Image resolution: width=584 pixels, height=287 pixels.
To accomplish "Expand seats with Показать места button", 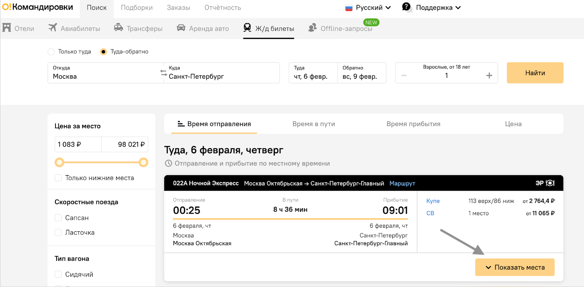I will coord(515,267).
